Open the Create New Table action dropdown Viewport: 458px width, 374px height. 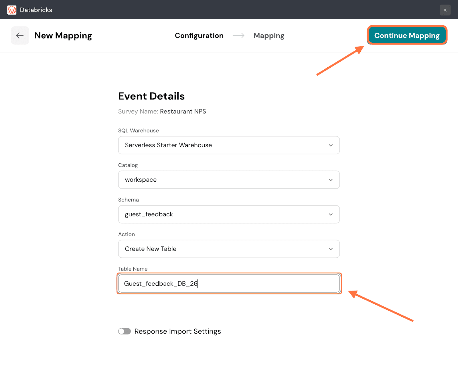tap(223, 249)
